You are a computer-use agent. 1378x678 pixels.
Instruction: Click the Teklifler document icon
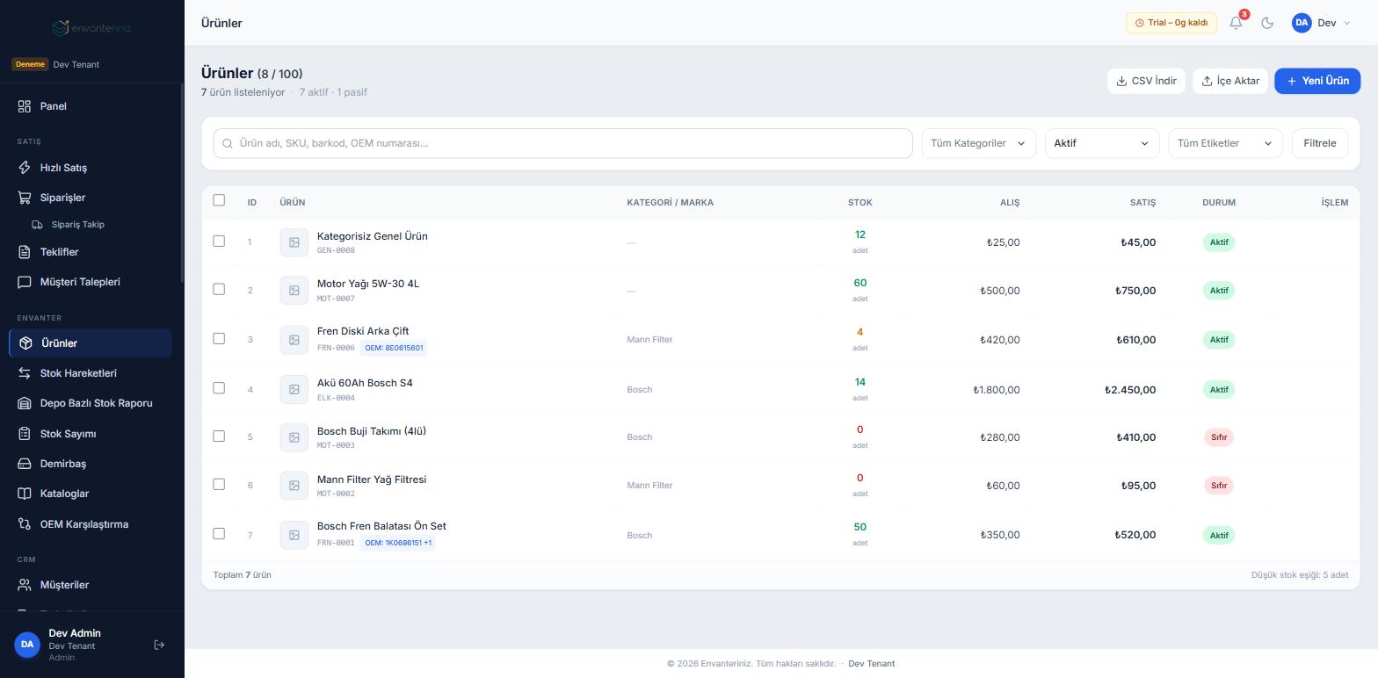click(25, 252)
